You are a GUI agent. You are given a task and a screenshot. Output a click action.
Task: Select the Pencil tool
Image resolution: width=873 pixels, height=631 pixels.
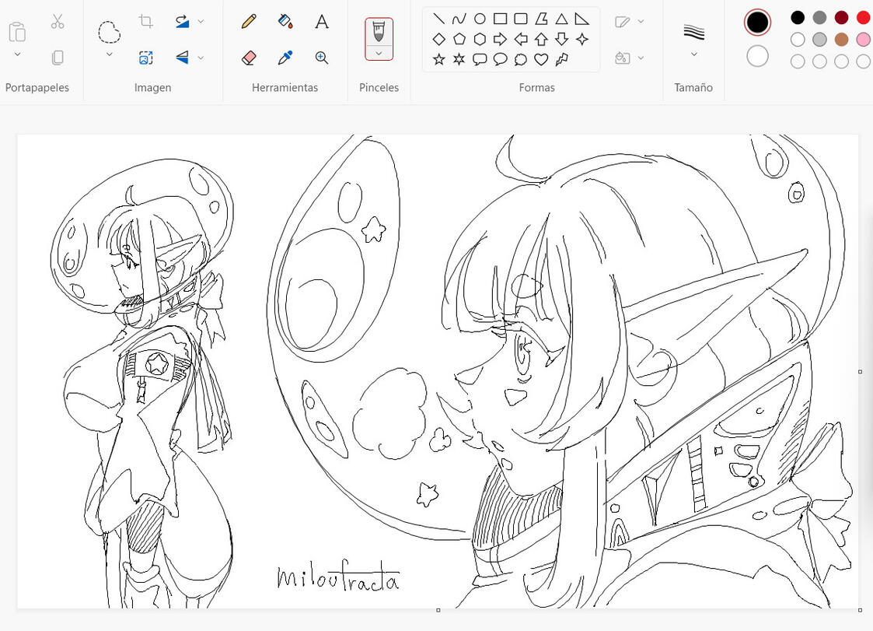pos(249,22)
